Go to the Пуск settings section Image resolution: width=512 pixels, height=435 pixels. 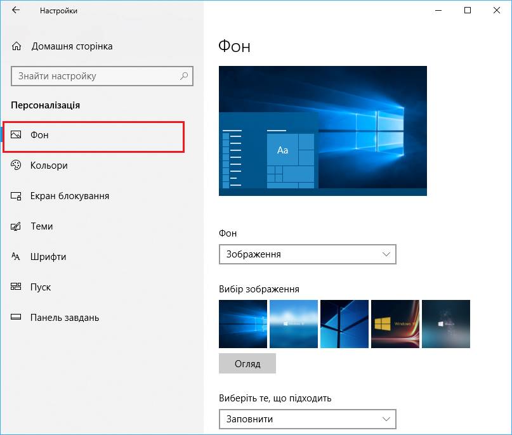click(41, 287)
